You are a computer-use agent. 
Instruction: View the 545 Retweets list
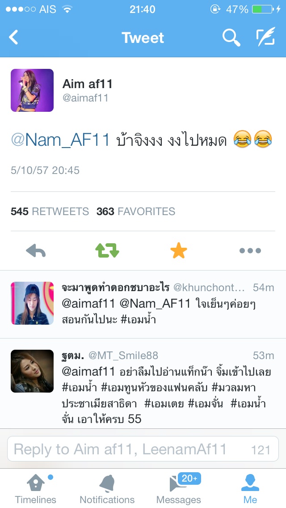pos(50,212)
